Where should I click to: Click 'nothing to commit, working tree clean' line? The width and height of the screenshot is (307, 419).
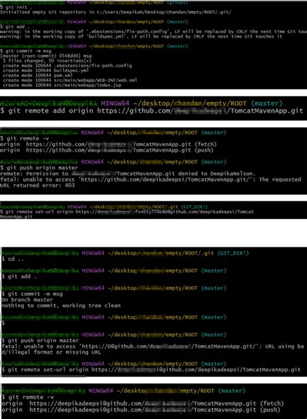[61, 306]
